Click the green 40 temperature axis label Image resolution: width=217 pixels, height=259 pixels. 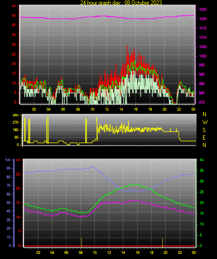pos(202,160)
